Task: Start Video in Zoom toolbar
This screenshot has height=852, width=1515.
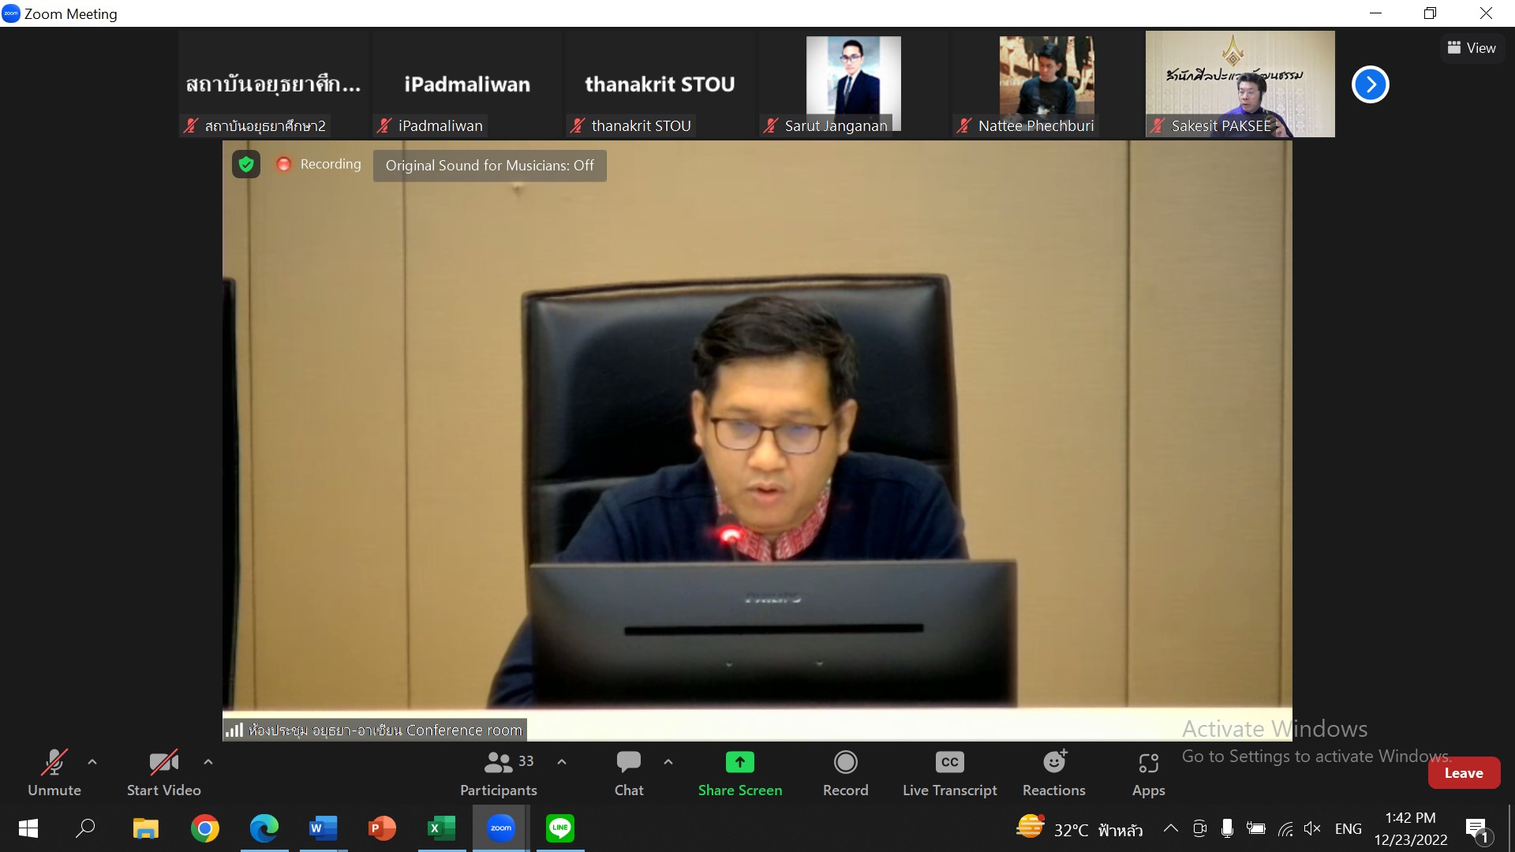Action: coord(163,773)
